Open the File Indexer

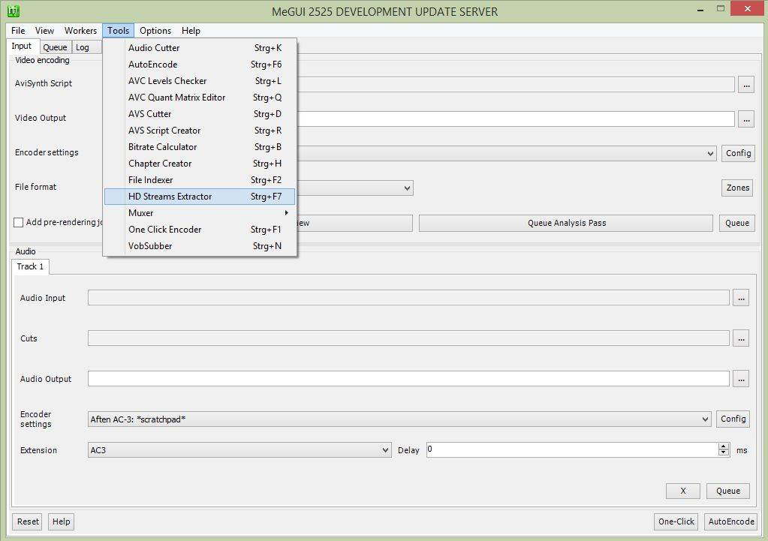point(200,180)
